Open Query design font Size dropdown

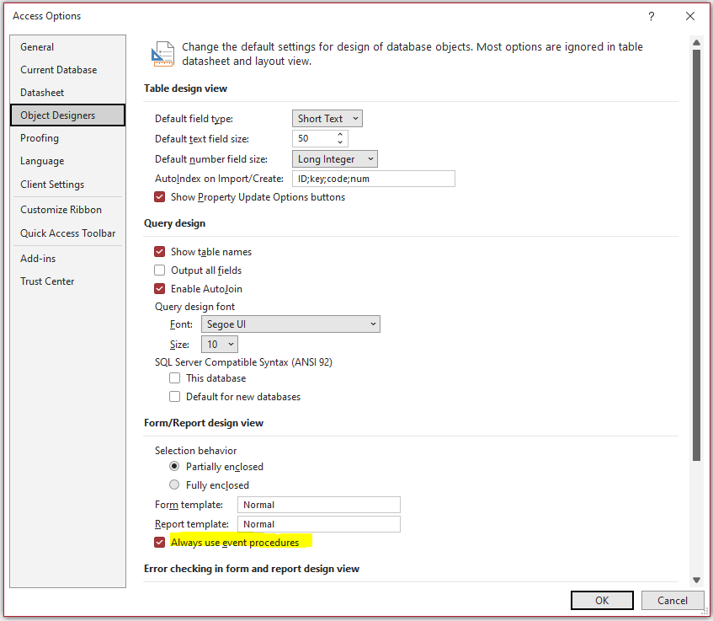point(220,344)
